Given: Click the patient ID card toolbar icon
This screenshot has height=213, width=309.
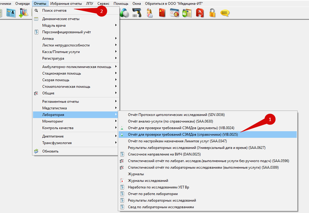Looking at the screenshot, I should click(x=11, y=13).
